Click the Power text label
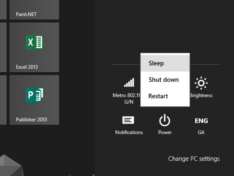 click(x=165, y=133)
